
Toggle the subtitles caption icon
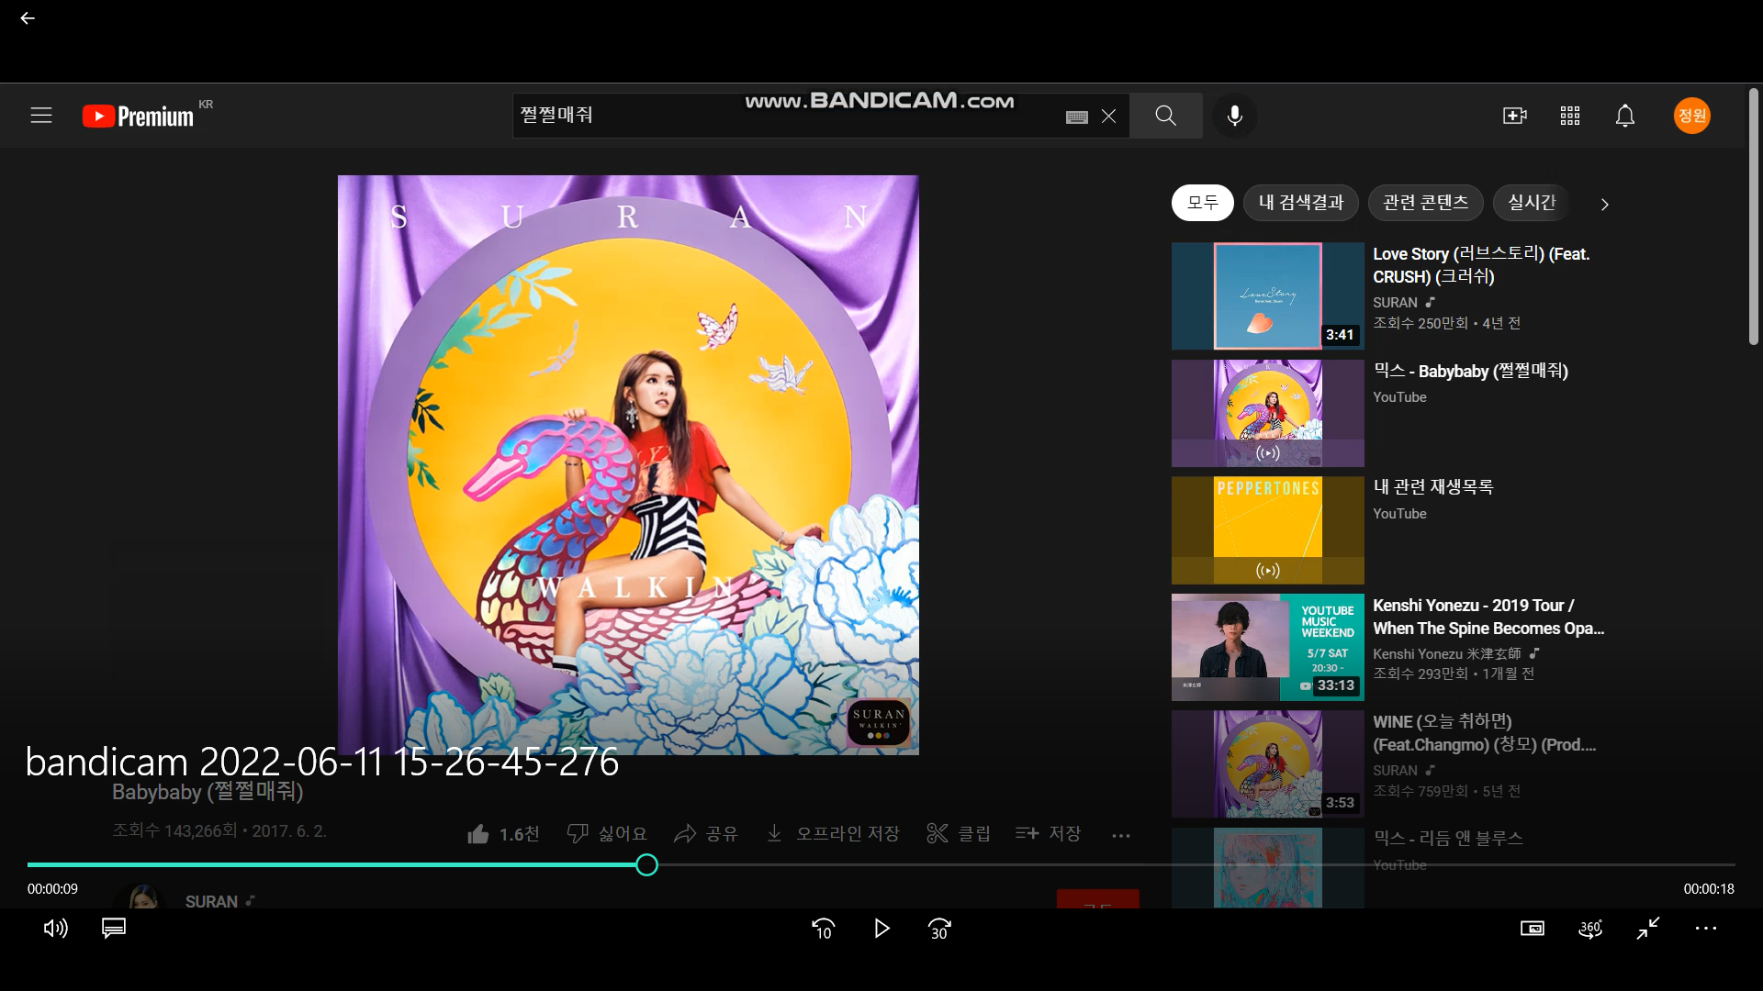point(114,929)
